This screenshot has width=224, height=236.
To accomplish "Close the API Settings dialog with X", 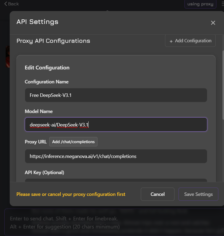I will tap(213, 23).
